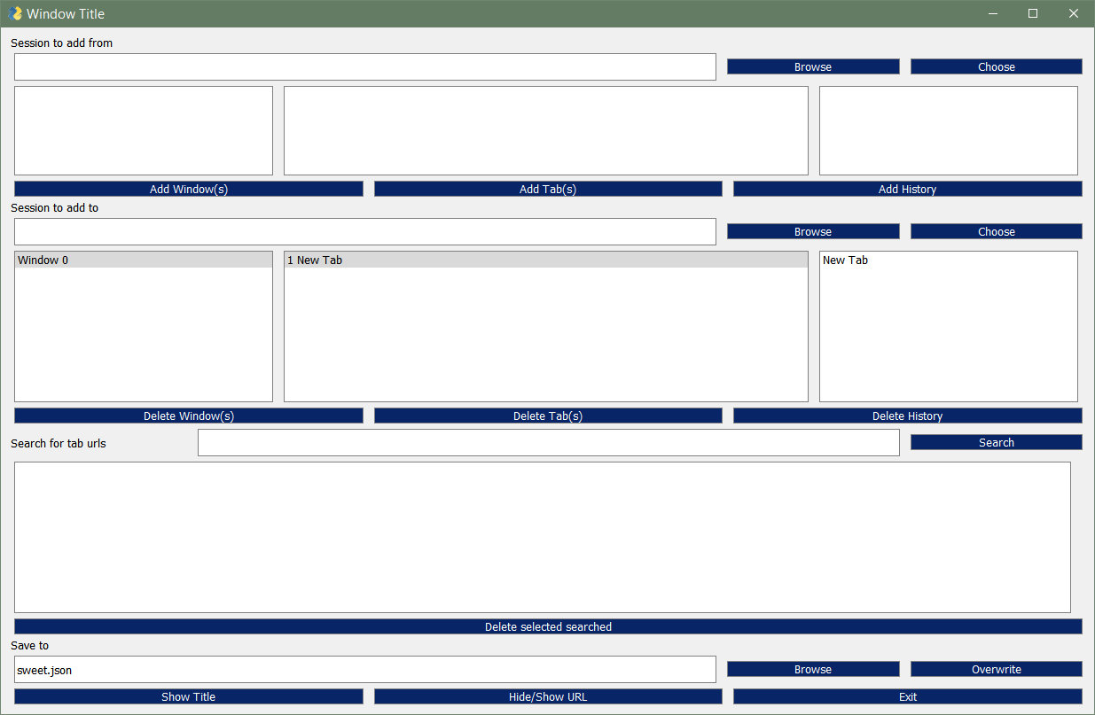Viewport: 1095px width, 715px height.
Task: Toggle Hide/Show URL
Action: (x=548, y=696)
